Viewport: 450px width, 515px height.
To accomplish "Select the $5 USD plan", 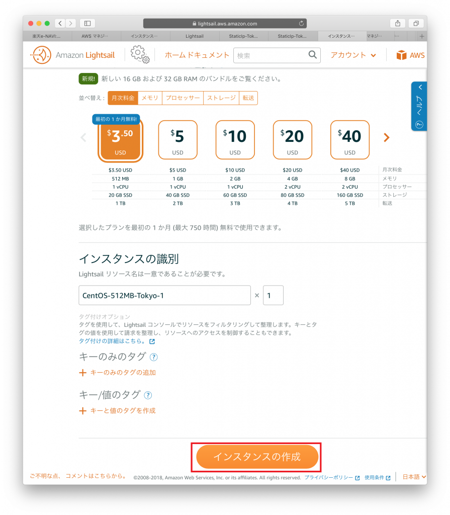I will 177,140.
